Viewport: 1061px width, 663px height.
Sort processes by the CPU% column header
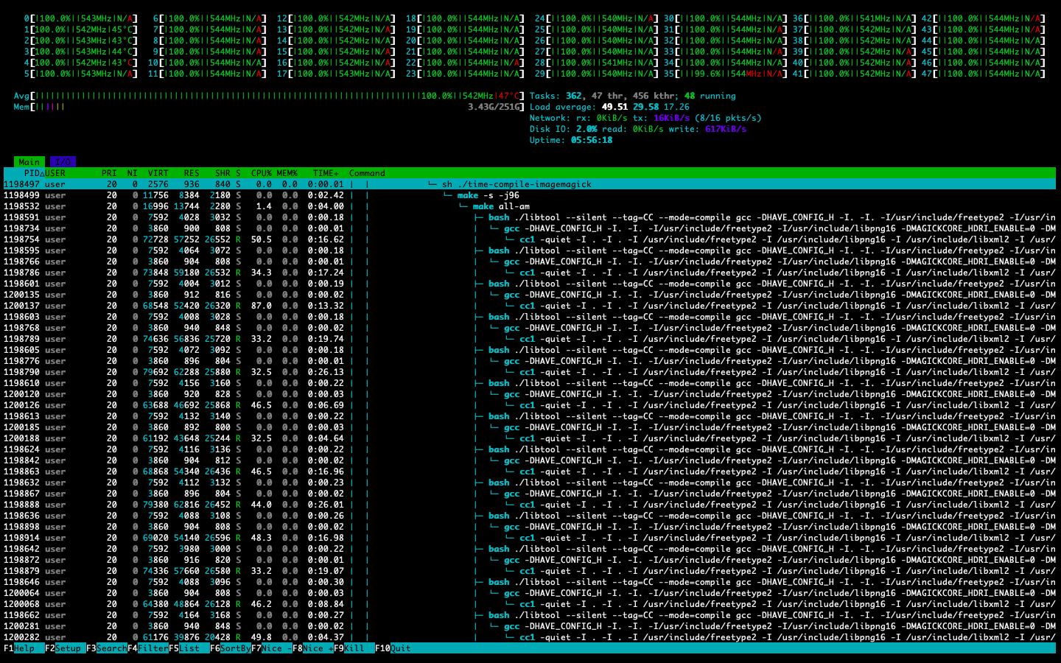261,173
